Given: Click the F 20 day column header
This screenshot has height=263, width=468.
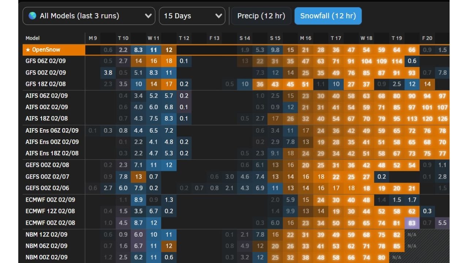Looking at the screenshot, I should click(x=427, y=38).
